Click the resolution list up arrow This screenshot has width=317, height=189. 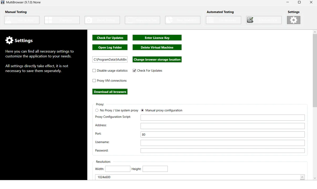point(302,177)
